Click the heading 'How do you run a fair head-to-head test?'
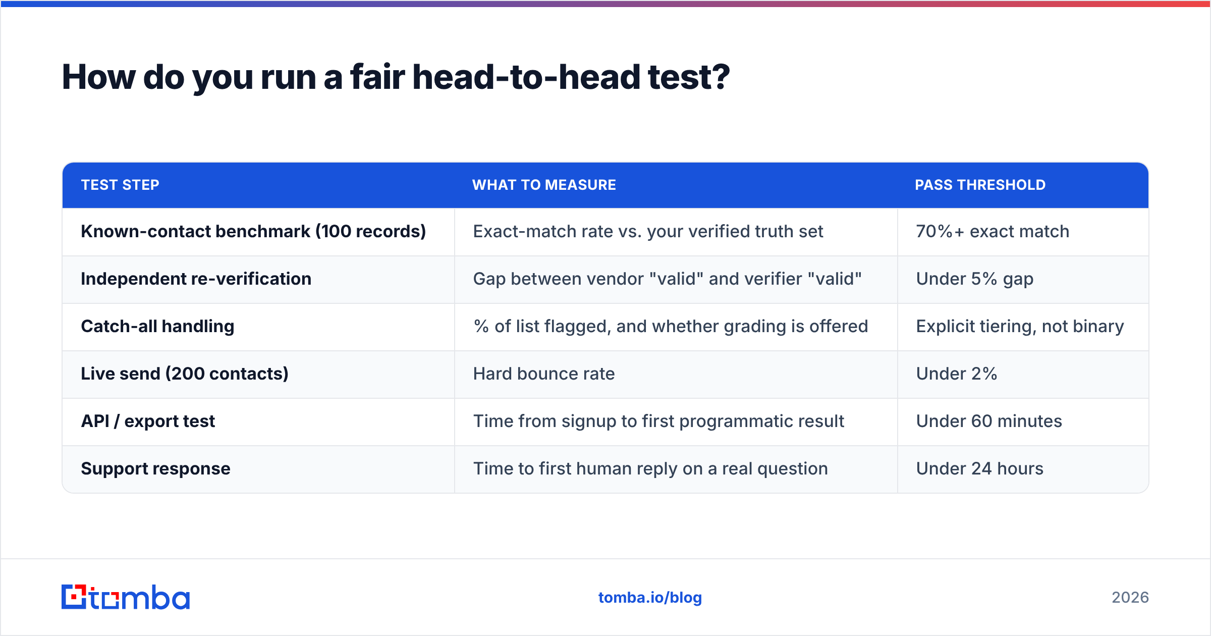Image resolution: width=1211 pixels, height=636 pixels. click(x=396, y=77)
